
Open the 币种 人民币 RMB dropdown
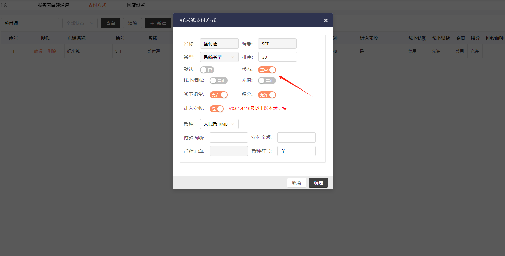pyautogui.click(x=219, y=124)
